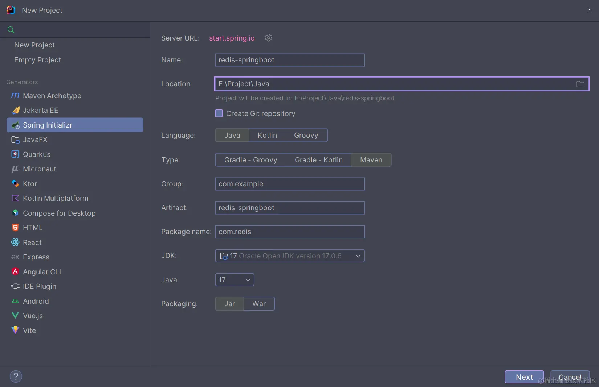Screen dimensions: 599x387
Task: Select the IDE Plugin generator label
Action: point(40,286)
